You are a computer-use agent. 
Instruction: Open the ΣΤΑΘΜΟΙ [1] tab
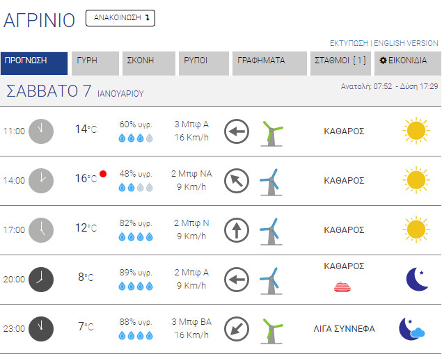[340, 61]
